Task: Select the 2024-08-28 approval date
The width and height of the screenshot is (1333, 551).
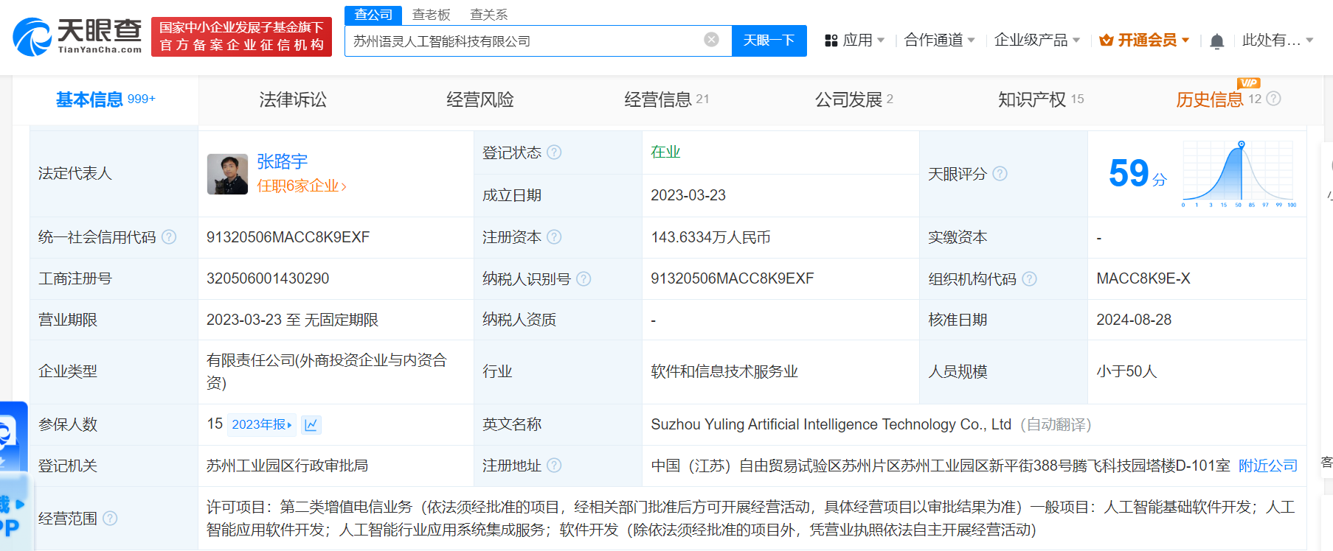Action: [x=1133, y=320]
